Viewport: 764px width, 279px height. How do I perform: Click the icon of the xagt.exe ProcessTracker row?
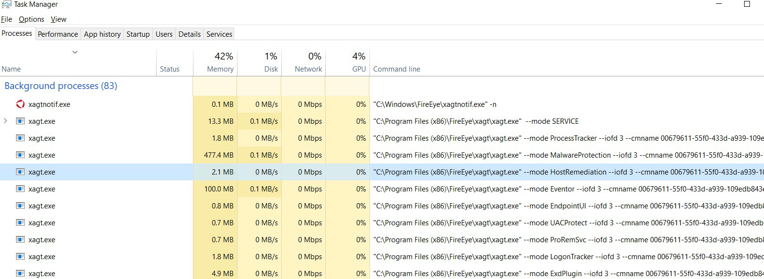(x=20, y=138)
